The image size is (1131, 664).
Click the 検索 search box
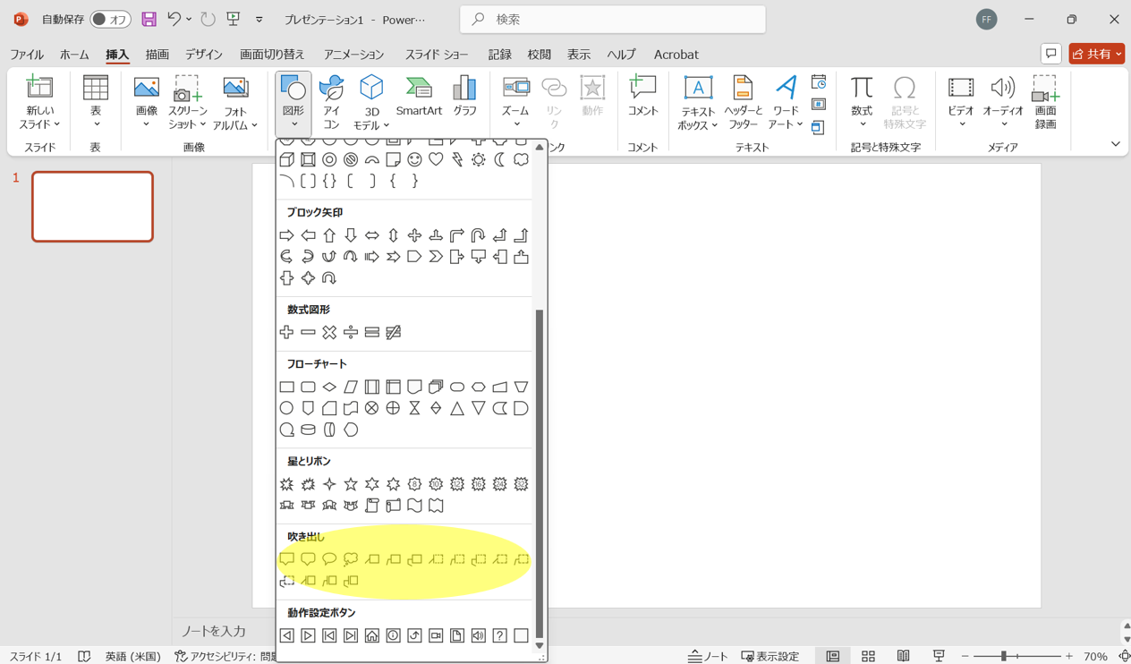click(613, 19)
